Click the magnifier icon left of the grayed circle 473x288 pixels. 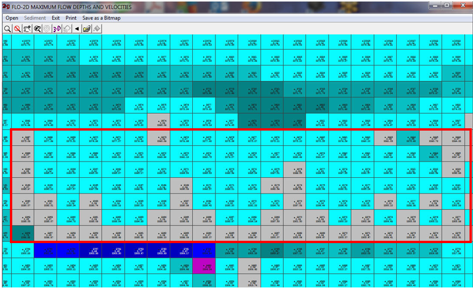click(x=37, y=29)
